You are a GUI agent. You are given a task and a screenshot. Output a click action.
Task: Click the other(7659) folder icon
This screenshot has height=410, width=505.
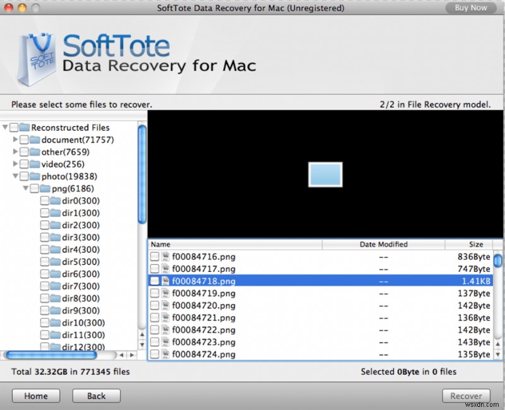(x=35, y=152)
